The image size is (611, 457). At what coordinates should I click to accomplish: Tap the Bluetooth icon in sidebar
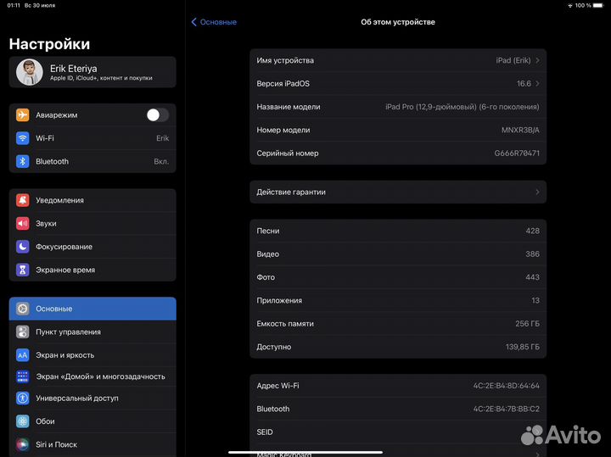(23, 161)
